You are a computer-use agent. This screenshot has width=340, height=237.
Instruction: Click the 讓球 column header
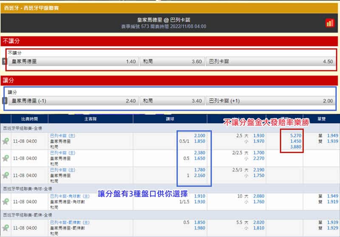(x=170, y=119)
